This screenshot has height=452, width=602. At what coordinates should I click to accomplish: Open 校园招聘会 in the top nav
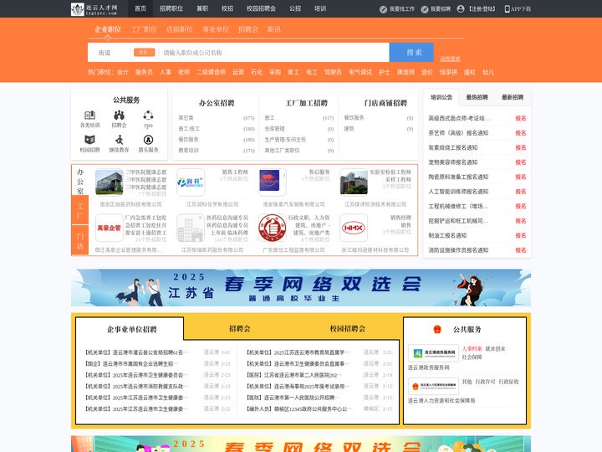(x=261, y=8)
